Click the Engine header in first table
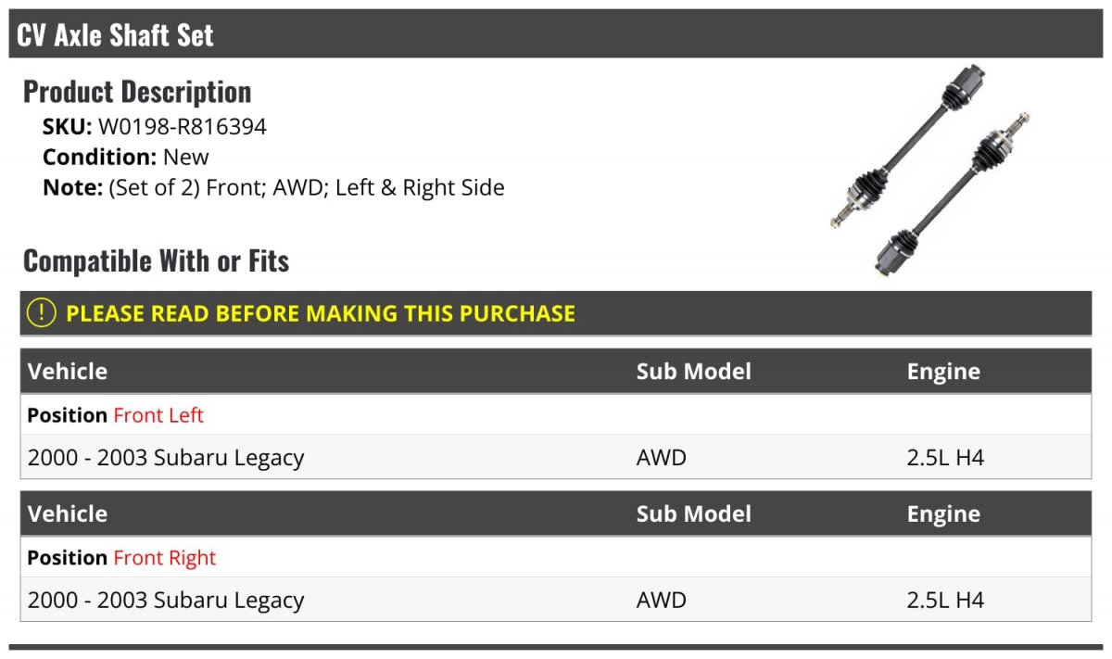The height and width of the screenshot is (659, 1112). tap(943, 372)
